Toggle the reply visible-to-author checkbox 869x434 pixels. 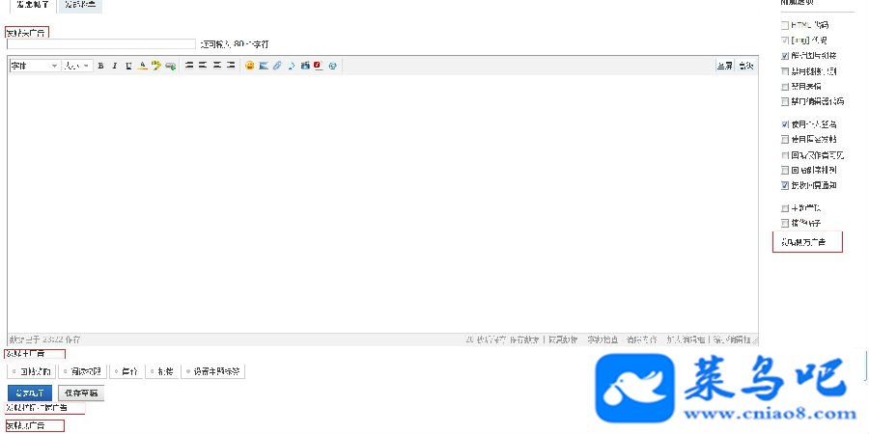[784, 155]
